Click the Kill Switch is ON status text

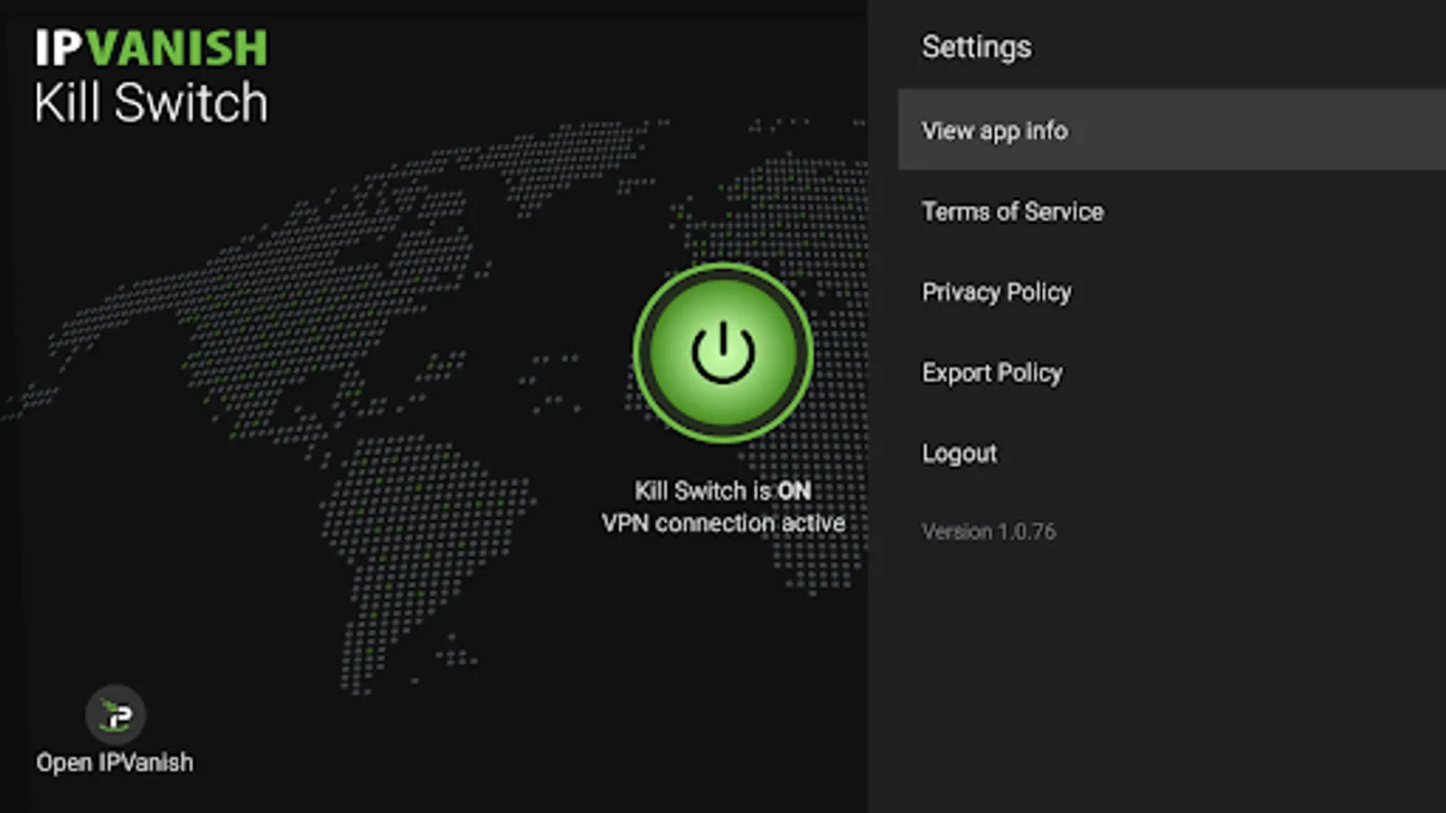point(722,491)
